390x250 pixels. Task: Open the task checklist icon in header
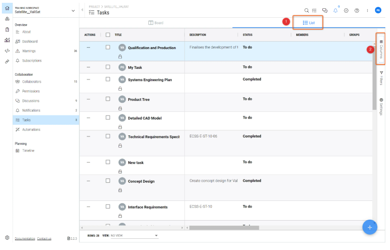coord(314,10)
